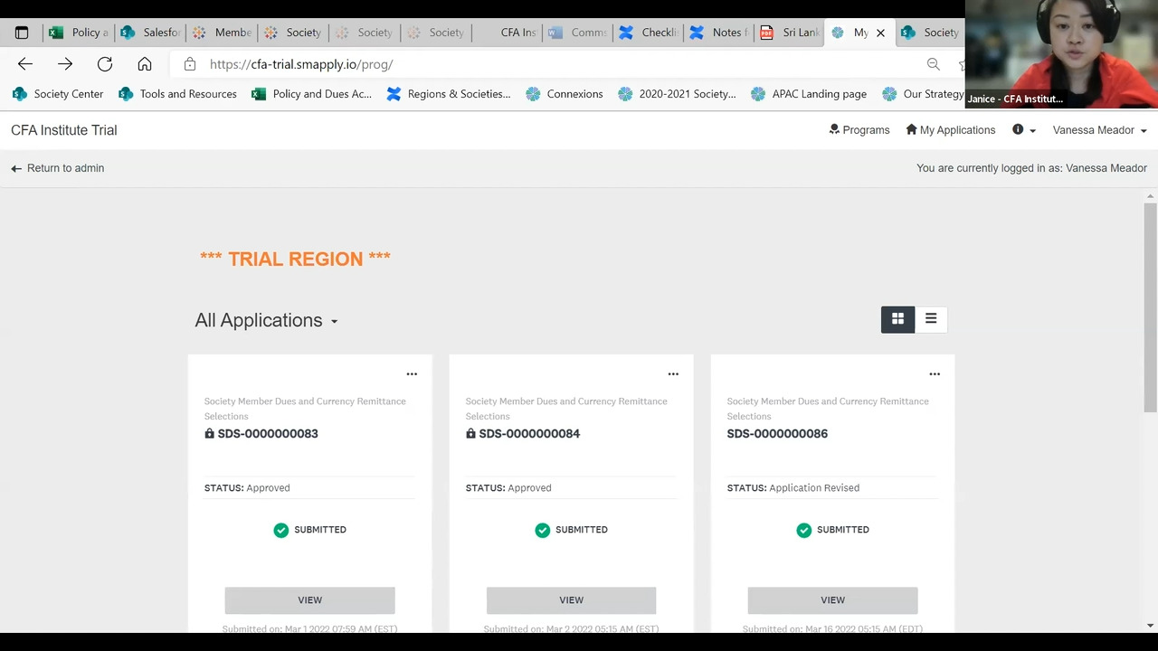Click the CFA Institute Trial site title
1158x651 pixels.
pyautogui.click(x=64, y=130)
